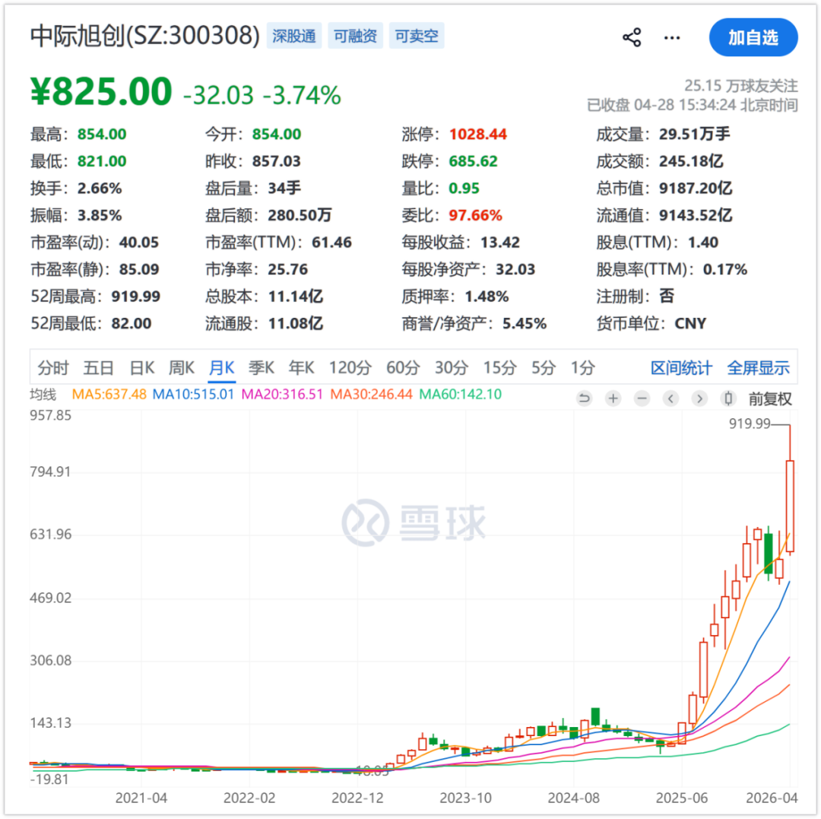Click 全屏显示 to view fullscreen
Image resolution: width=821 pixels, height=819 pixels.
coord(758,368)
